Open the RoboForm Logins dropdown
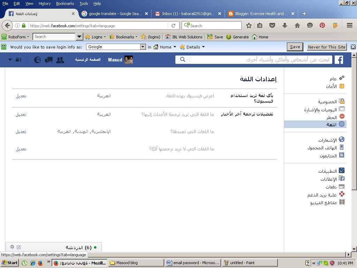The width and height of the screenshot is (357, 268). coord(97,37)
